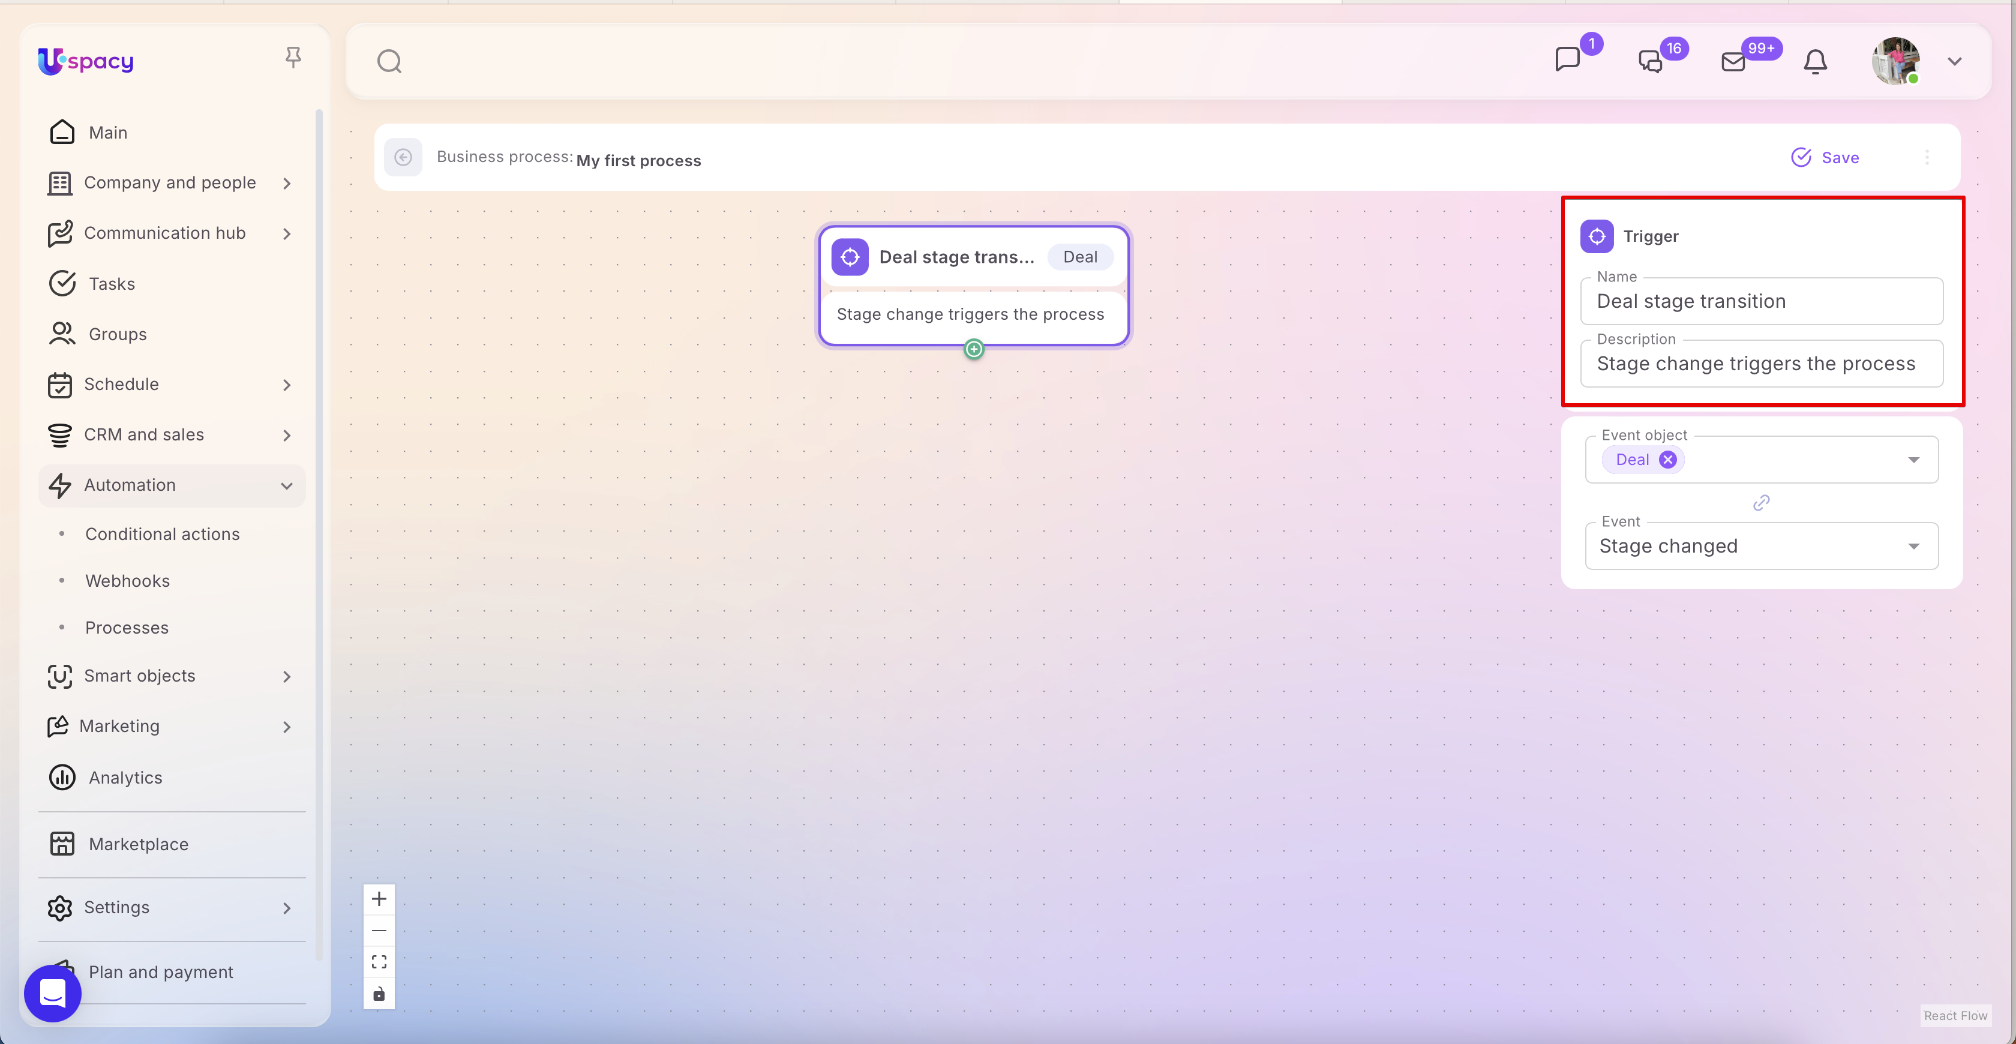
Task: Open the Stage changed event dropdown
Action: click(1913, 545)
